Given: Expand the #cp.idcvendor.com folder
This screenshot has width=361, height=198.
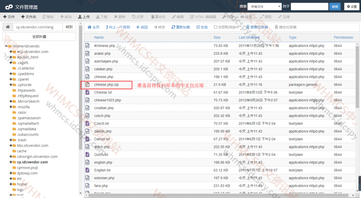Looking at the screenshot, I should coord(11,52).
